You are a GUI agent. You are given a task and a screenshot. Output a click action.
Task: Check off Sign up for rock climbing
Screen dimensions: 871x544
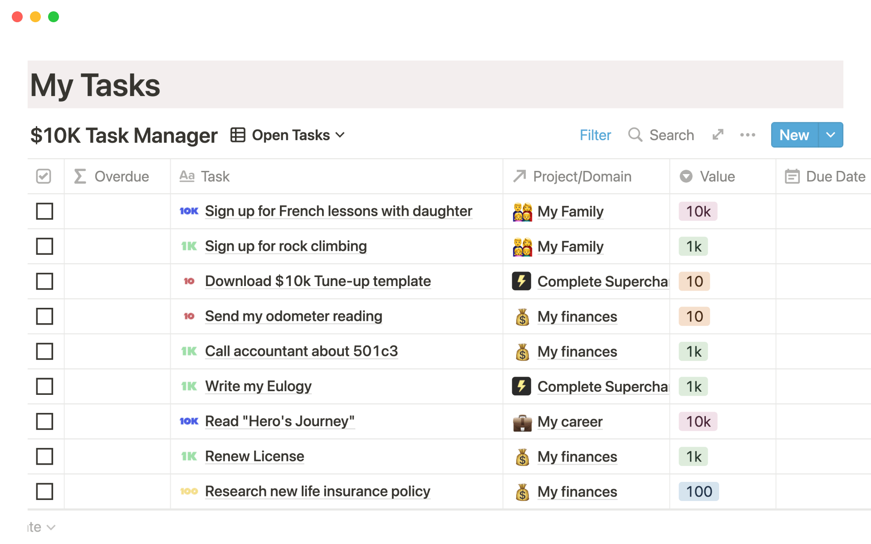(x=44, y=246)
